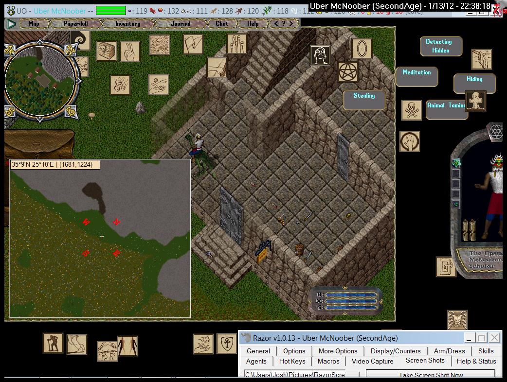Click the skull and crossbones icon
Image resolution: width=507 pixels, height=382 pixels.
tap(411, 110)
